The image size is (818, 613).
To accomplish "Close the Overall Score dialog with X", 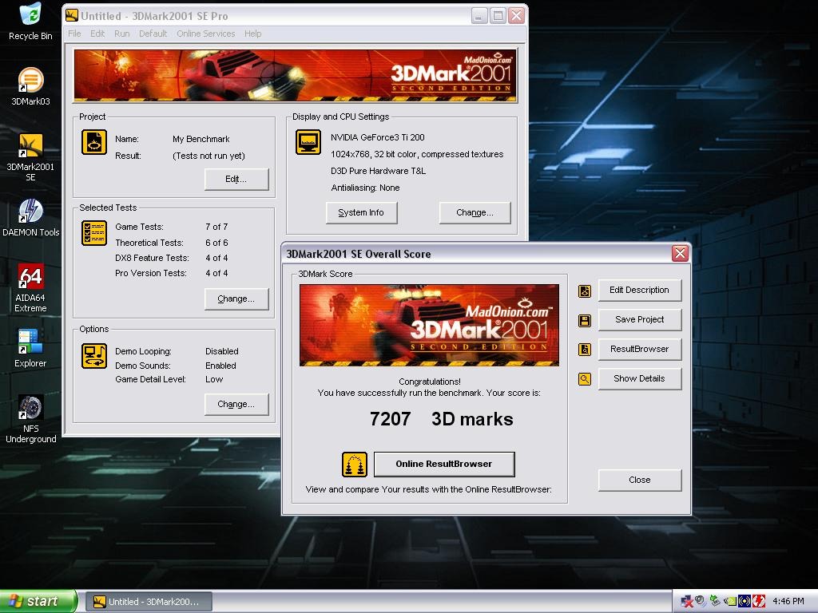I will point(680,253).
